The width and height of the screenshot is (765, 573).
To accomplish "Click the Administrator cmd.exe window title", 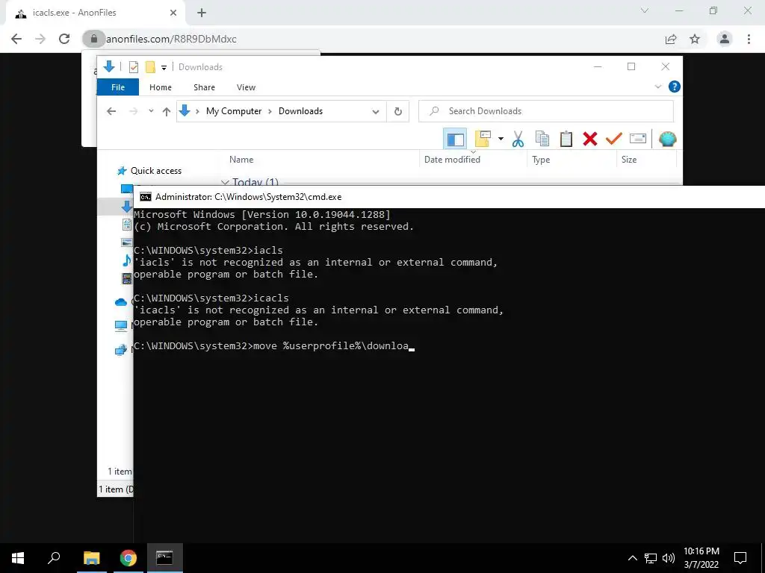I will [248, 197].
